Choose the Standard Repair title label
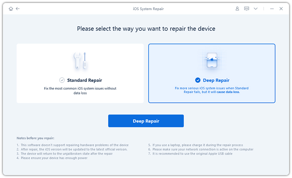This screenshot has height=178, width=292. click(84, 80)
